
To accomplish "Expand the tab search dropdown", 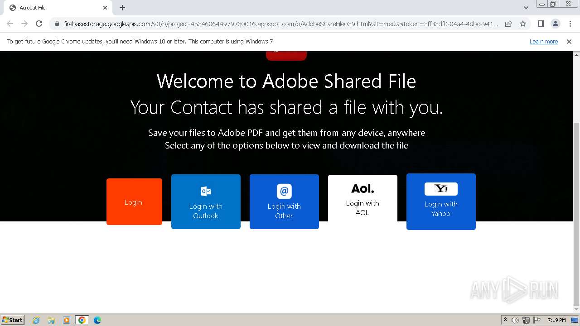I will point(526,8).
